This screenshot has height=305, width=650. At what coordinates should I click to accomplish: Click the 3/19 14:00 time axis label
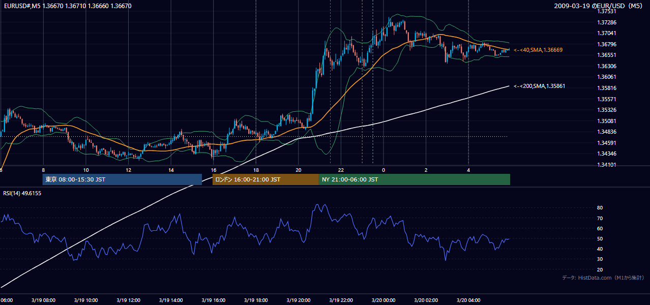click(171, 300)
